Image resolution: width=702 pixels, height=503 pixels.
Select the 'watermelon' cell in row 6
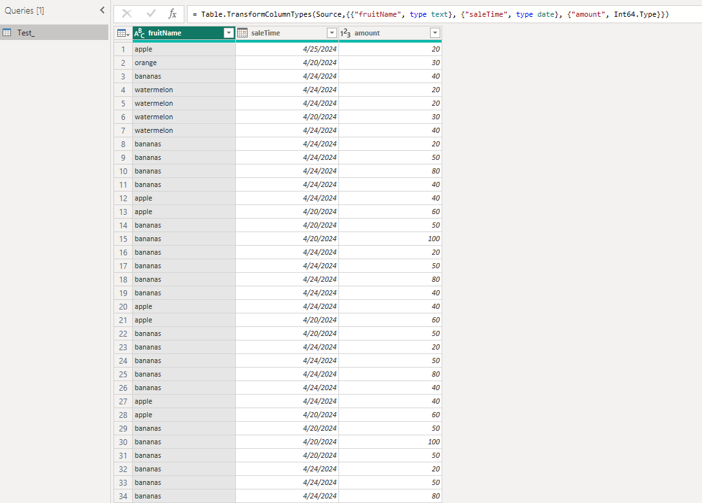point(184,117)
